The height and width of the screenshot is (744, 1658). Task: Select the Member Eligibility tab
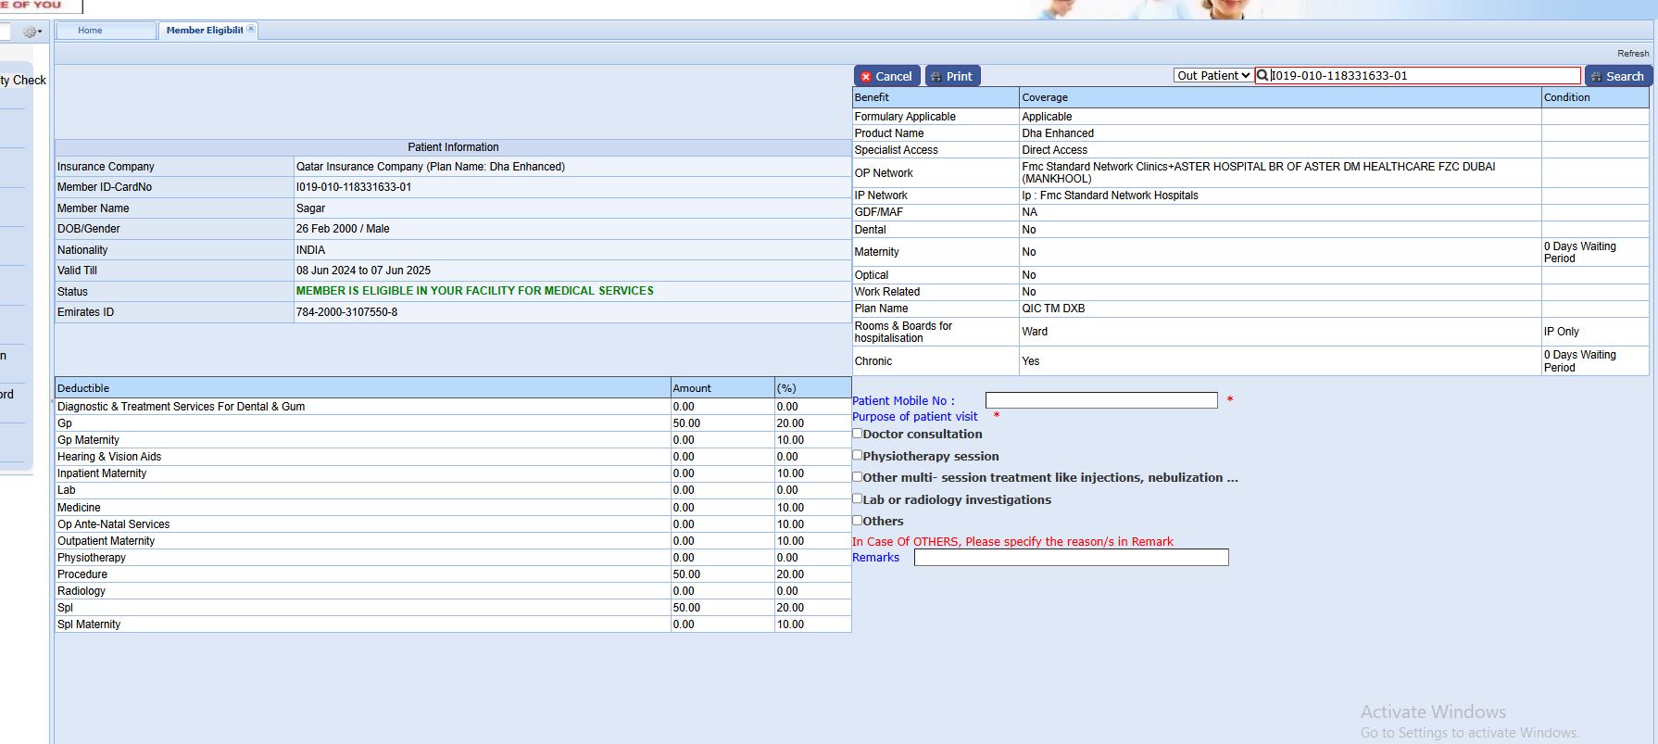click(204, 31)
